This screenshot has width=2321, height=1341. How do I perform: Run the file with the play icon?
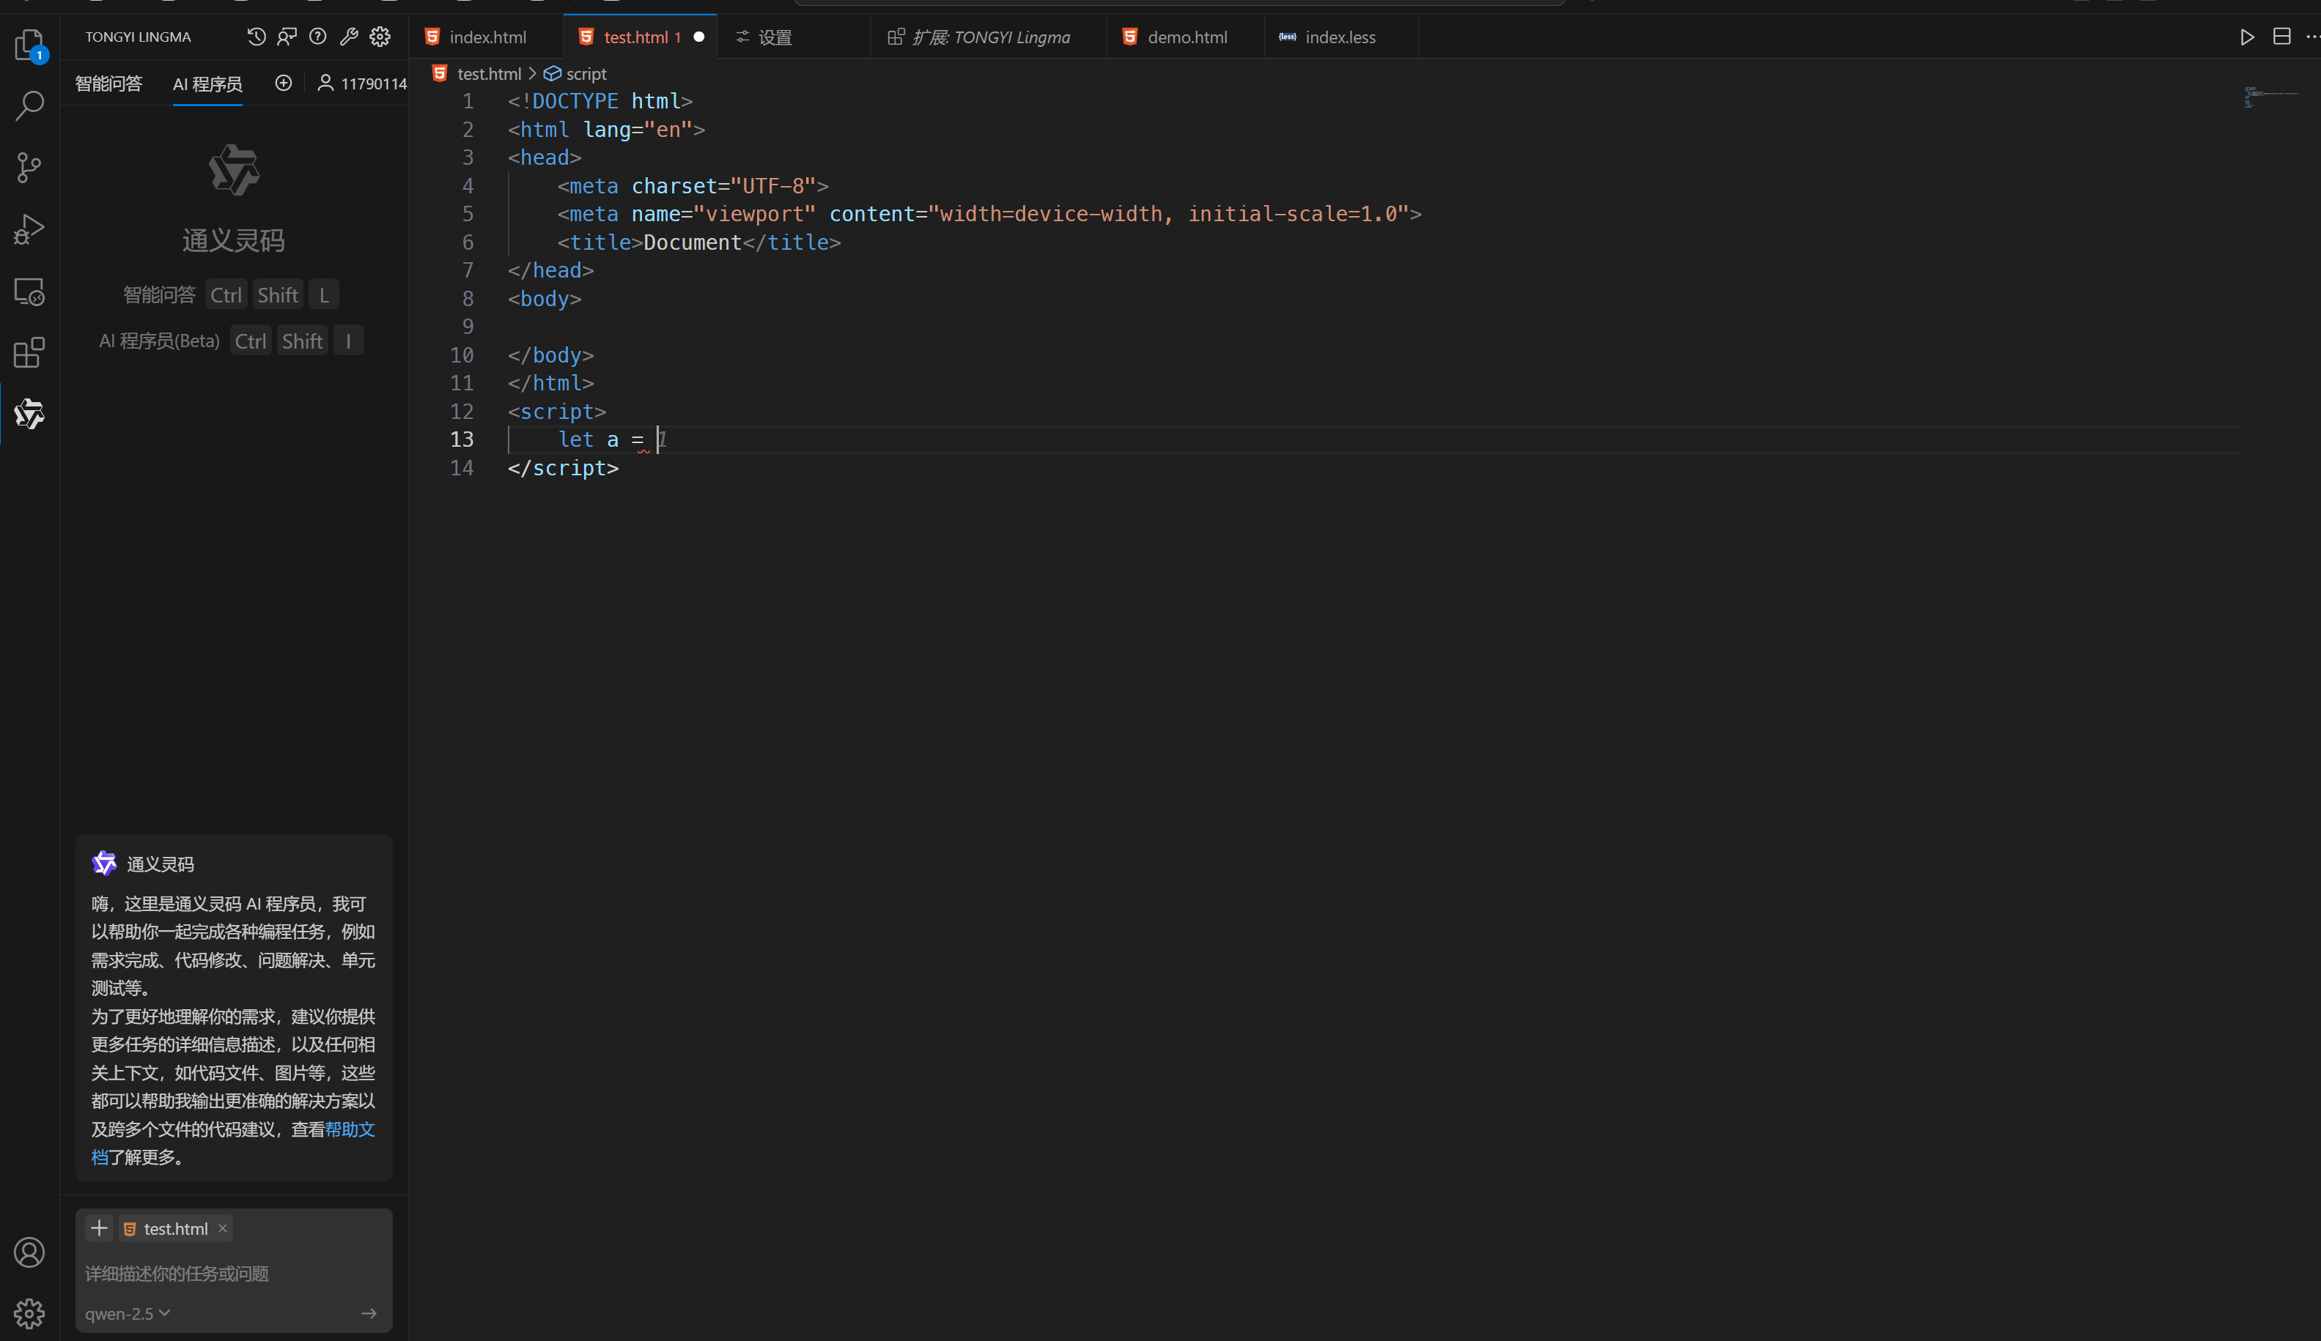pos(2247,37)
